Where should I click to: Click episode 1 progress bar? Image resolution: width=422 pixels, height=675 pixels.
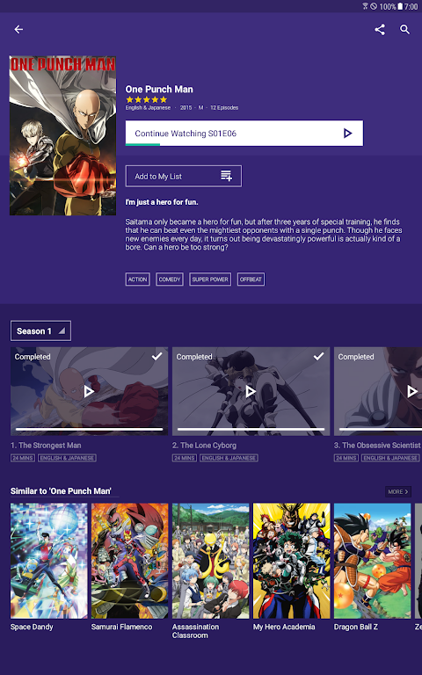[89, 429]
